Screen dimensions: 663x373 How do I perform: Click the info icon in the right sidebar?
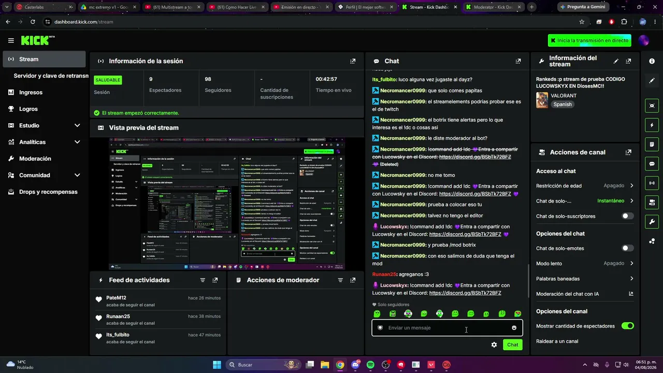tap(652, 61)
